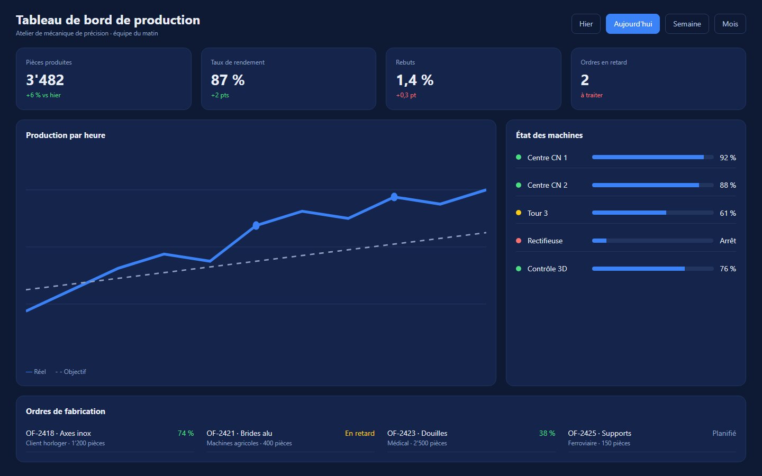Click the green status dot for Contrôle 3D
Image resolution: width=762 pixels, height=476 pixels.
[519, 269]
